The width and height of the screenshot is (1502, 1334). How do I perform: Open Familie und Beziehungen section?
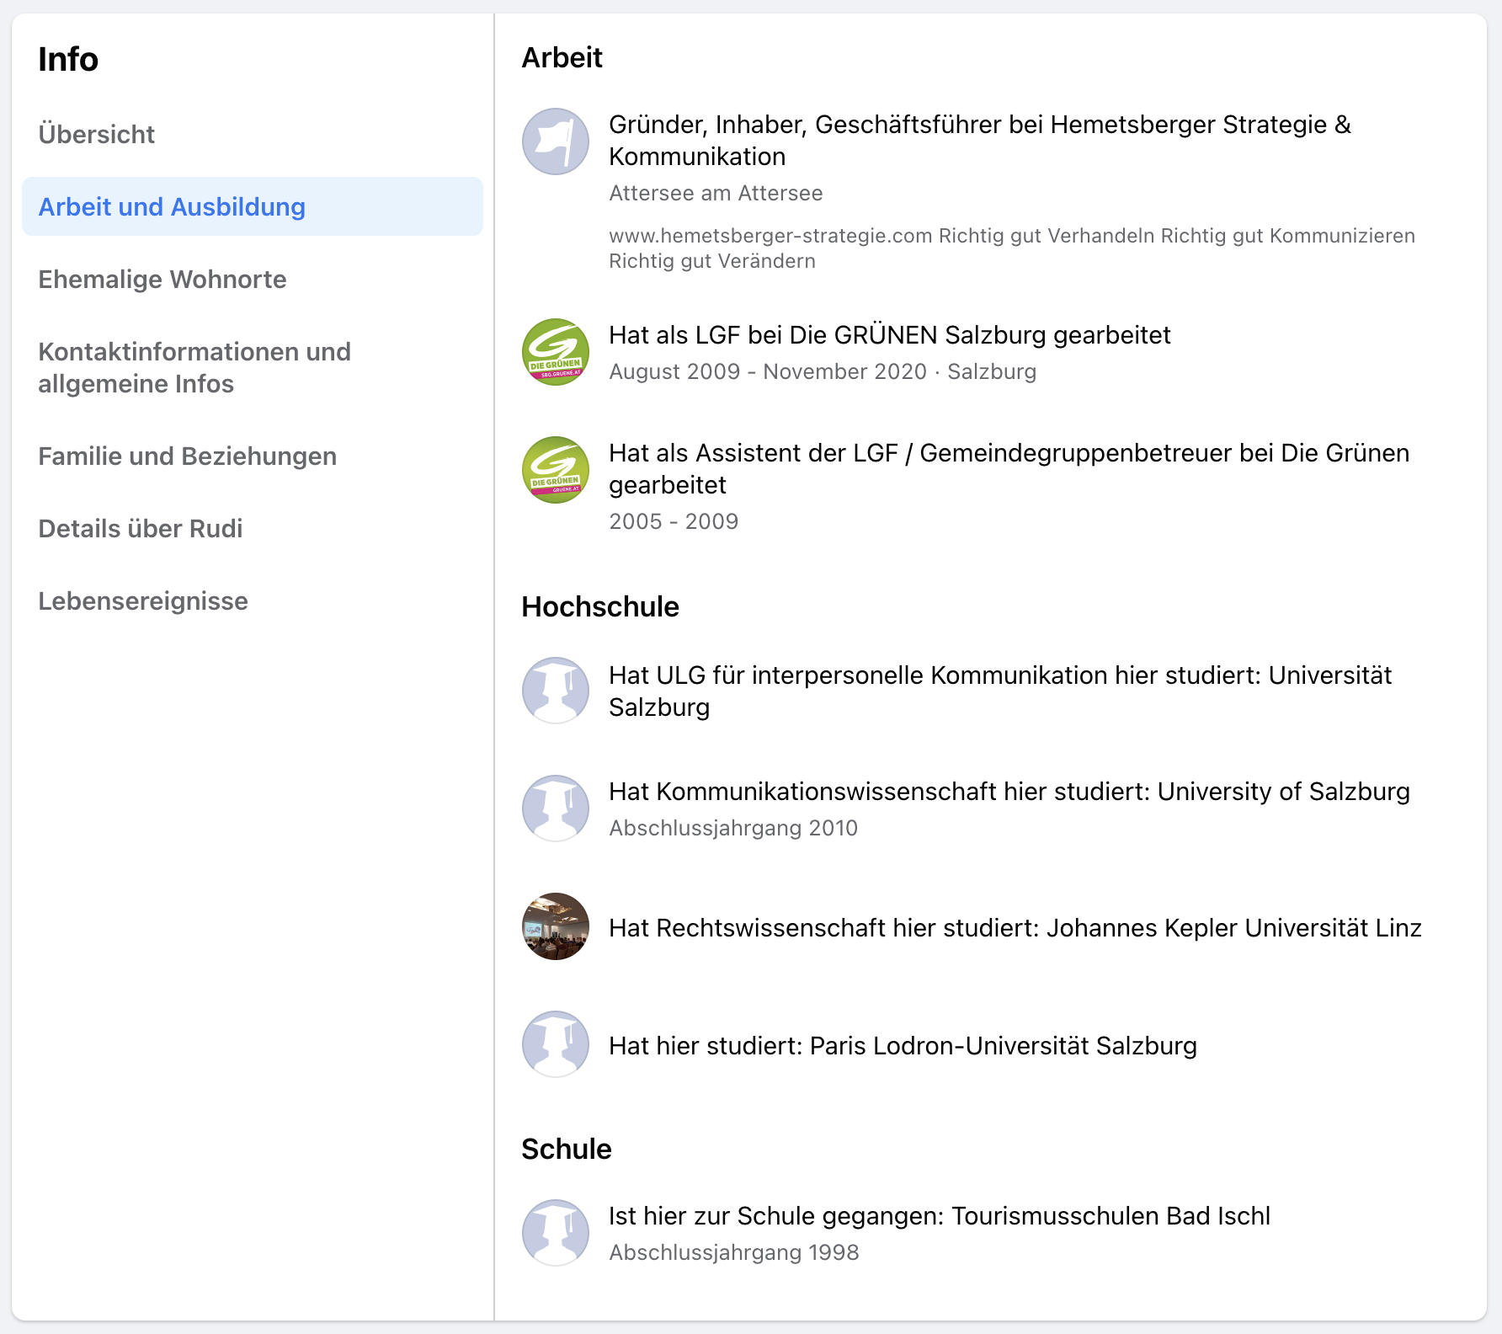[253, 456]
